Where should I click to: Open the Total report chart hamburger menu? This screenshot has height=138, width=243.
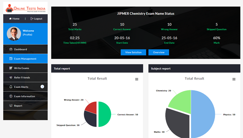(137, 79)
